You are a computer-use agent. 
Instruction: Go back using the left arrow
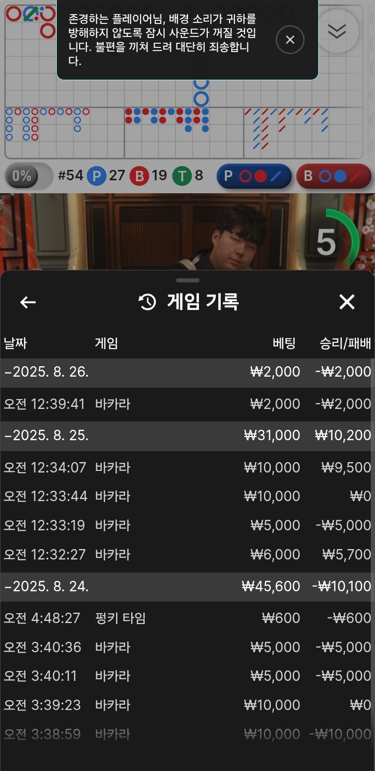[x=28, y=302]
